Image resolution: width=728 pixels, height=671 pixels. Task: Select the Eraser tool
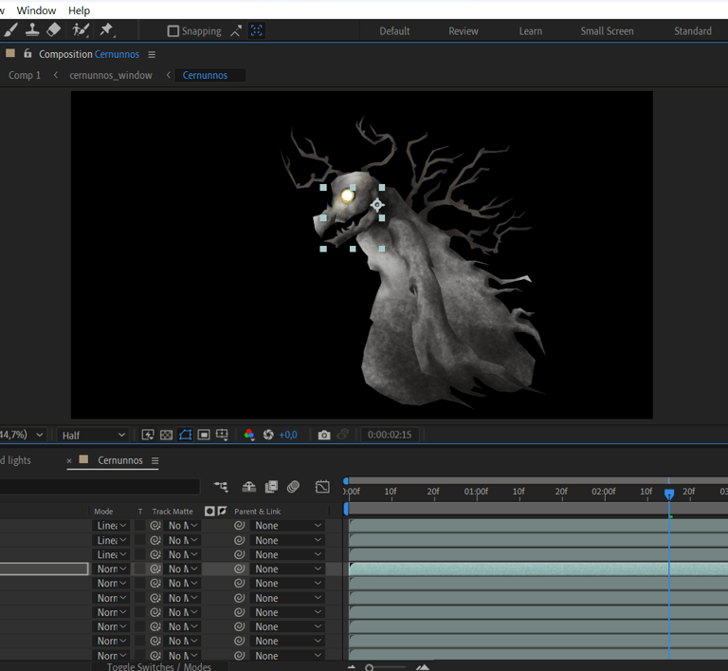[54, 30]
